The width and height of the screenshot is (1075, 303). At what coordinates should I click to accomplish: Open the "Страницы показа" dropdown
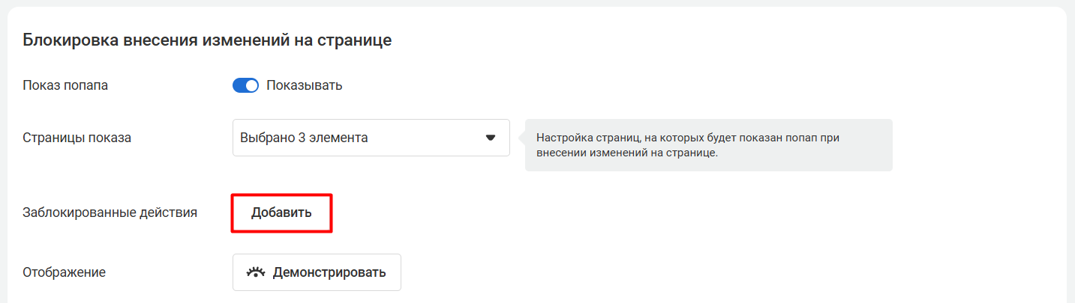pos(371,138)
